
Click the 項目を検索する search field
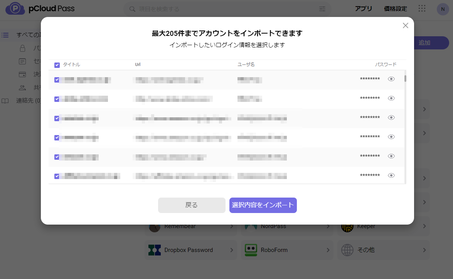(x=227, y=9)
